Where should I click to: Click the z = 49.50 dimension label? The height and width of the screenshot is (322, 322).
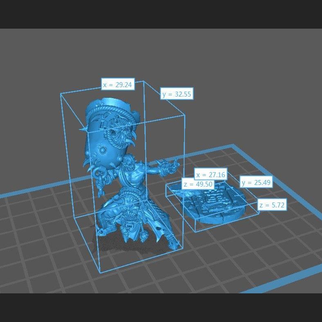[198, 184]
